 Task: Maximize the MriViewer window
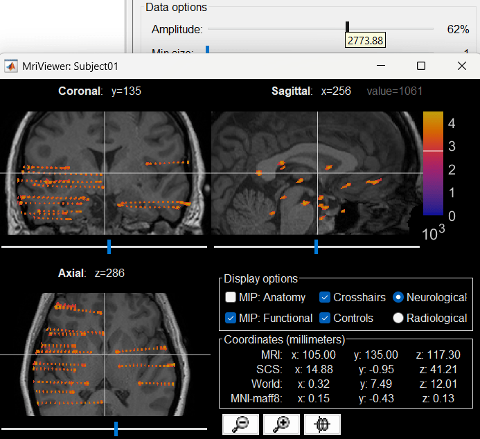[421, 66]
